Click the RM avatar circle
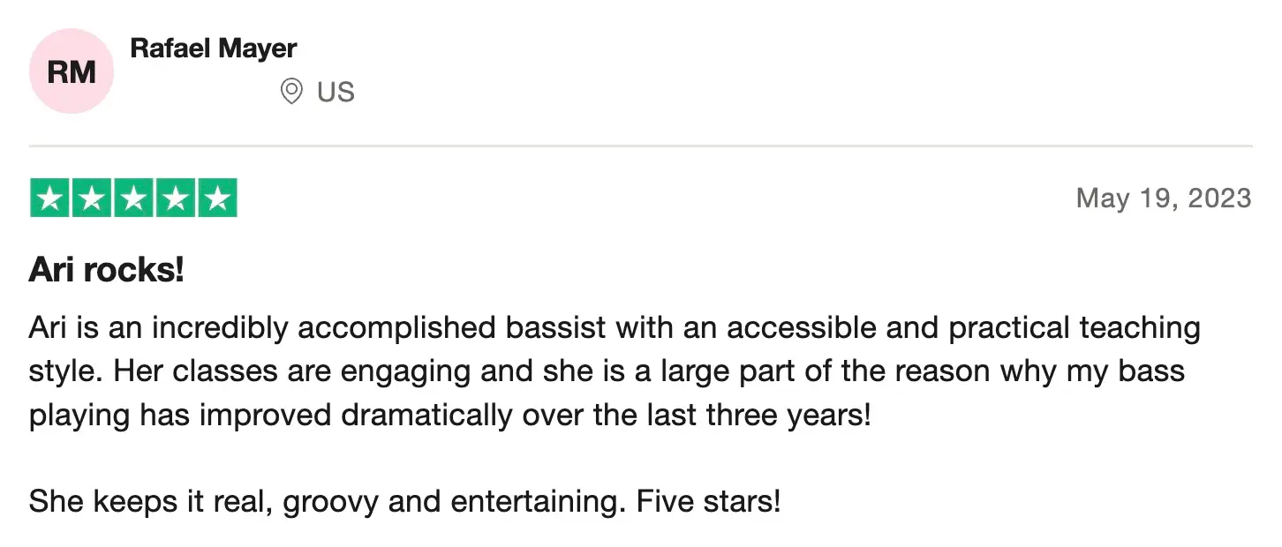 pyautogui.click(x=72, y=71)
